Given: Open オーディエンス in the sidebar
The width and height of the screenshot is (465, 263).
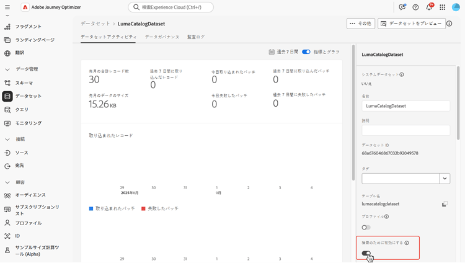Looking at the screenshot, I should point(32,195).
